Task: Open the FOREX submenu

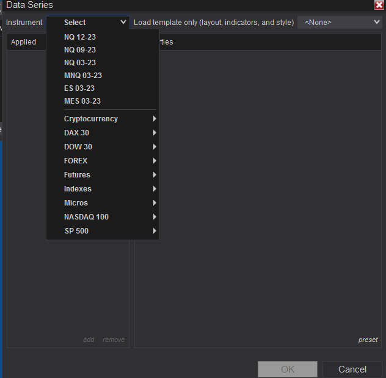Action: tap(103, 161)
